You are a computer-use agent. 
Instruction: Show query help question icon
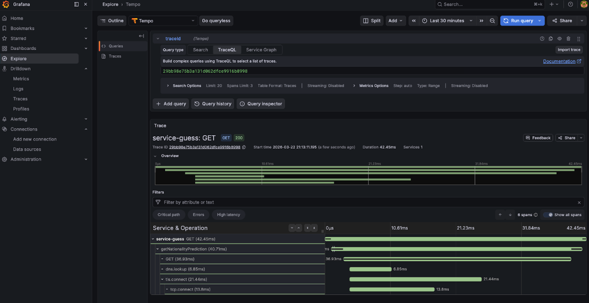(x=542, y=39)
